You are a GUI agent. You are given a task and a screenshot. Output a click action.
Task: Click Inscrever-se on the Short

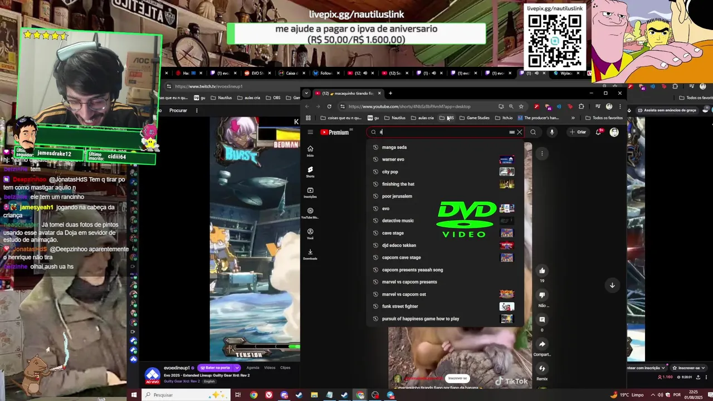pyautogui.click(x=457, y=378)
